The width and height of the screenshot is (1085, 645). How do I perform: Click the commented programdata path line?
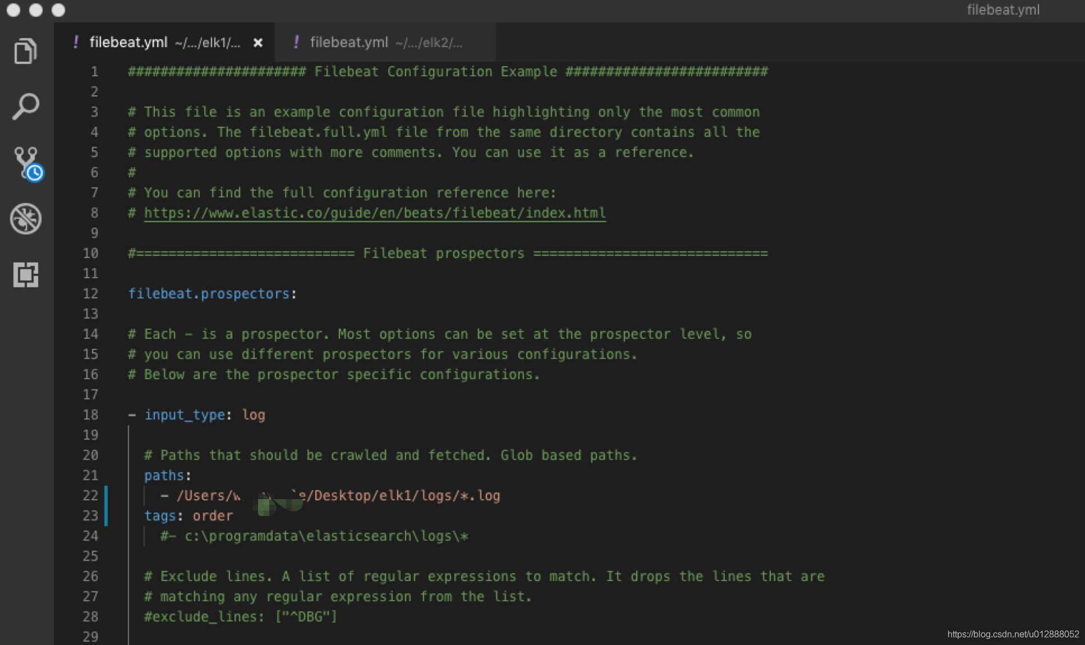click(x=314, y=536)
